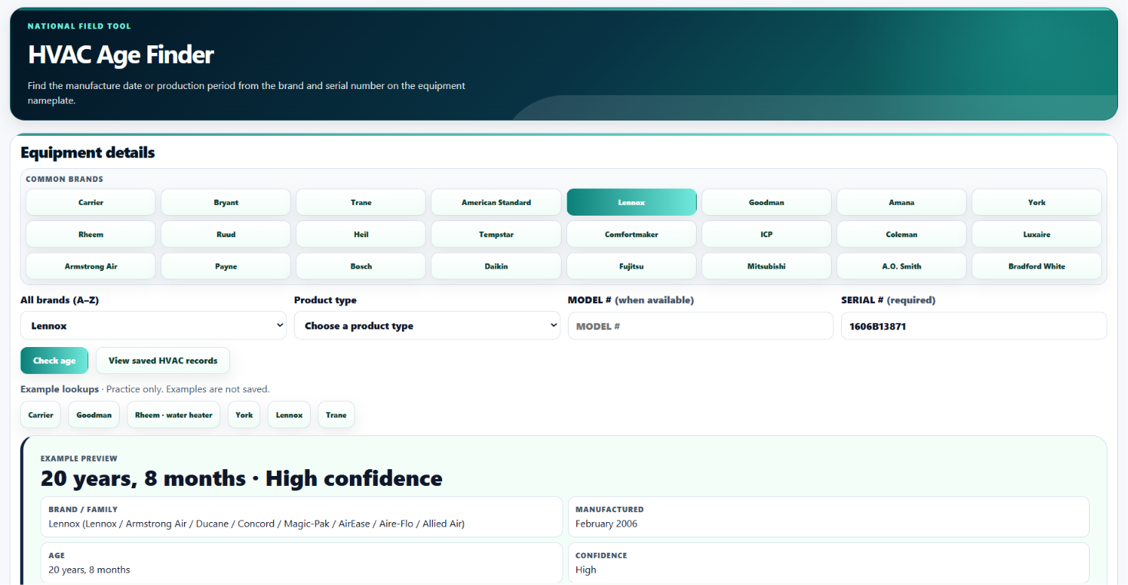
Task: Click the 'HVAC Age Finder' page title
Action: point(120,55)
